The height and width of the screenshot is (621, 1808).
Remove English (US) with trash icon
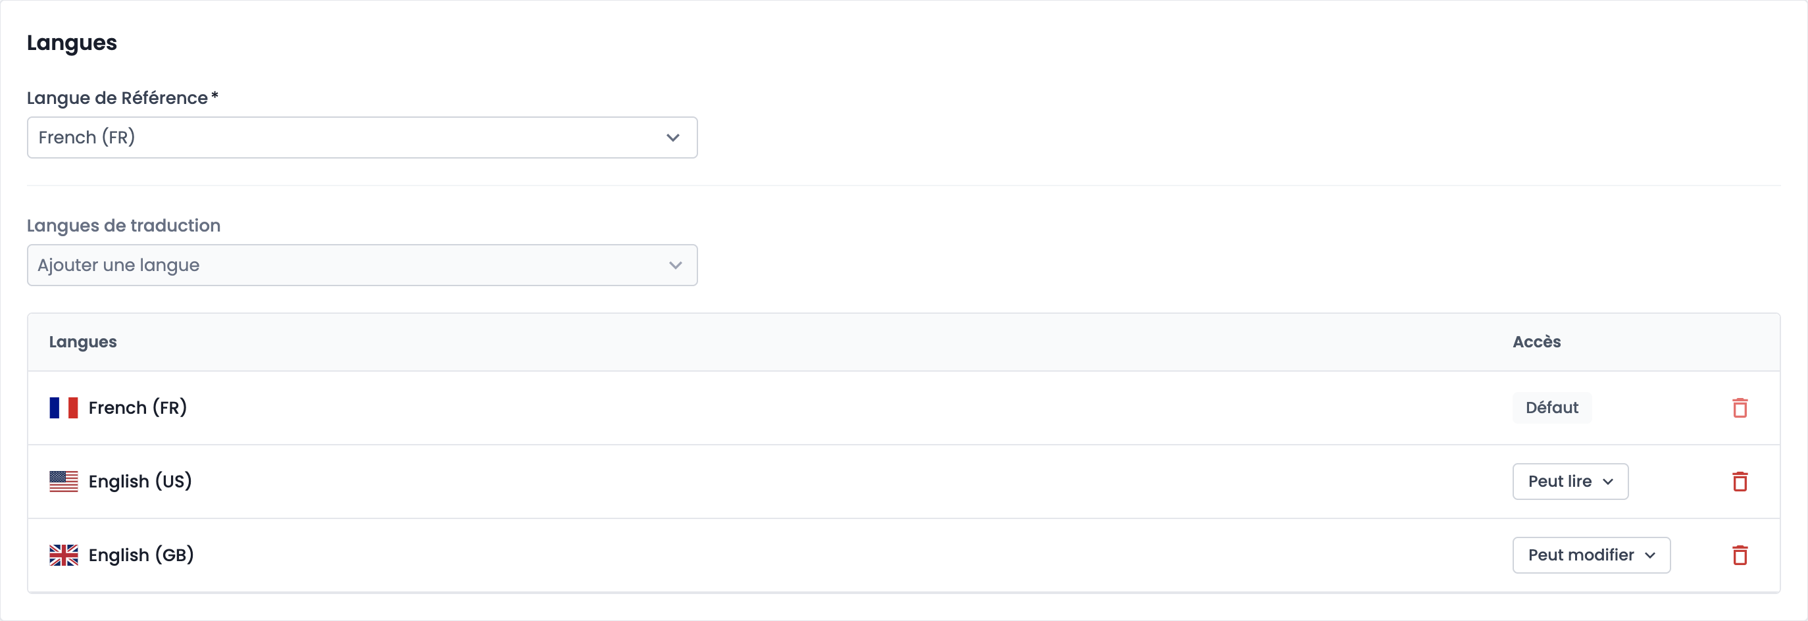coord(1739,482)
